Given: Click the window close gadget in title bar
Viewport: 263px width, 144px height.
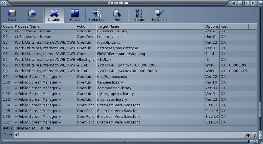Looking at the screenshot, I should 3,3.
